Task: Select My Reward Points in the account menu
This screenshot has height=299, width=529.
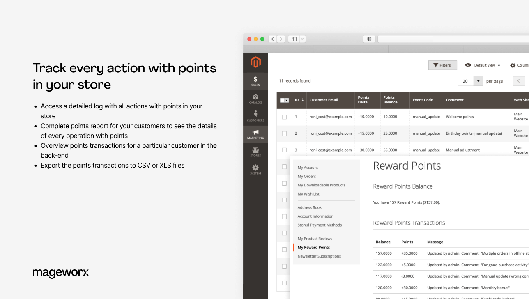Action: pos(313,247)
